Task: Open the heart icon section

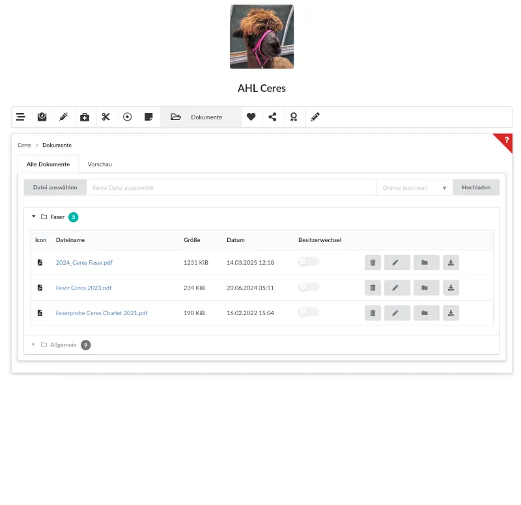Action: [251, 117]
